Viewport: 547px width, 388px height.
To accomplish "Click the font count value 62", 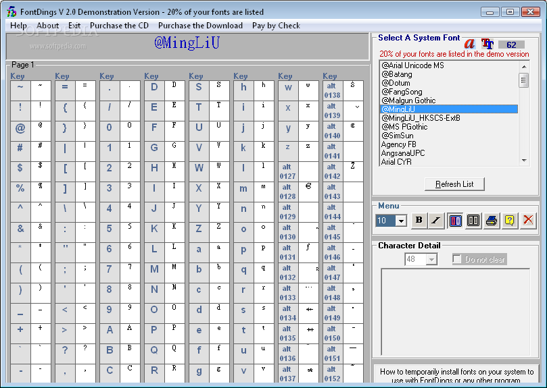I will (x=511, y=45).
